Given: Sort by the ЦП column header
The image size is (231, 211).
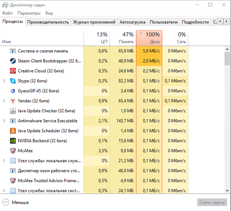Looking at the screenshot, I should point(96,38).
